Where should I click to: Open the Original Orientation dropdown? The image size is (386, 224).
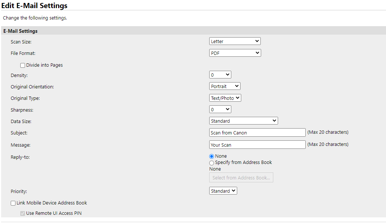click(225, 86)
